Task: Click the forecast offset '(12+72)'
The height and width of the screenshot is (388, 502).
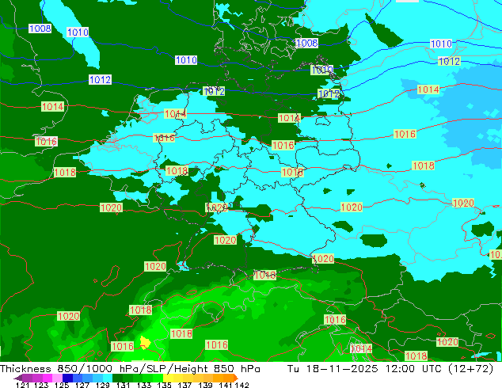Action: [472, 369]
